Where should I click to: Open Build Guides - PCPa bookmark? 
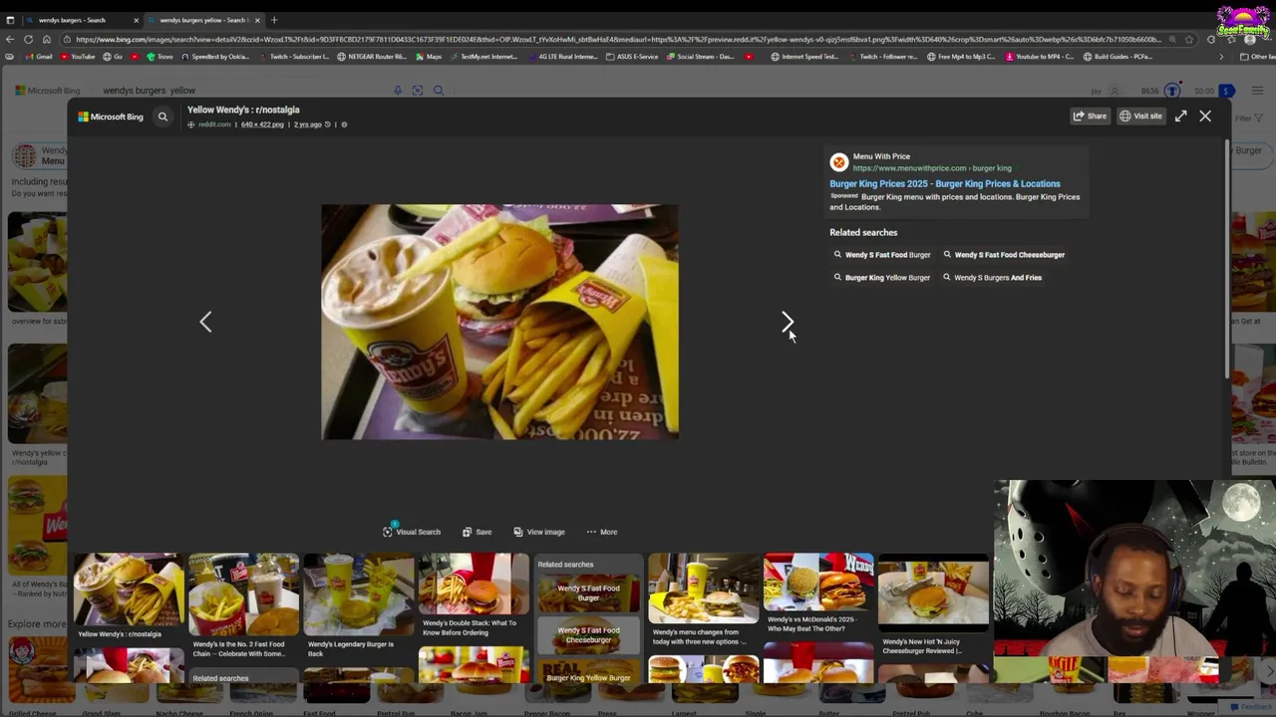point(1117,57)
